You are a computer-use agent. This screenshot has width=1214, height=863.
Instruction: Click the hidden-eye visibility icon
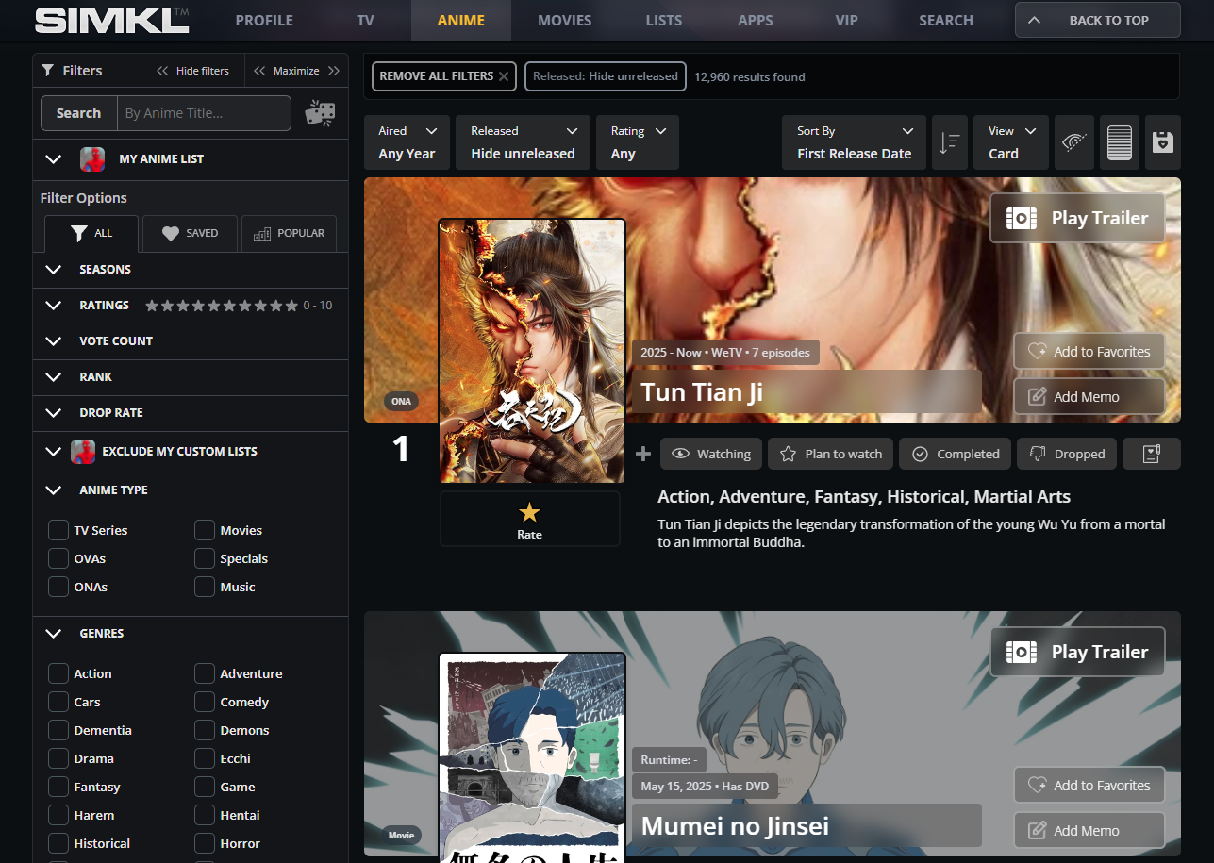click(x=1073, y=143)
